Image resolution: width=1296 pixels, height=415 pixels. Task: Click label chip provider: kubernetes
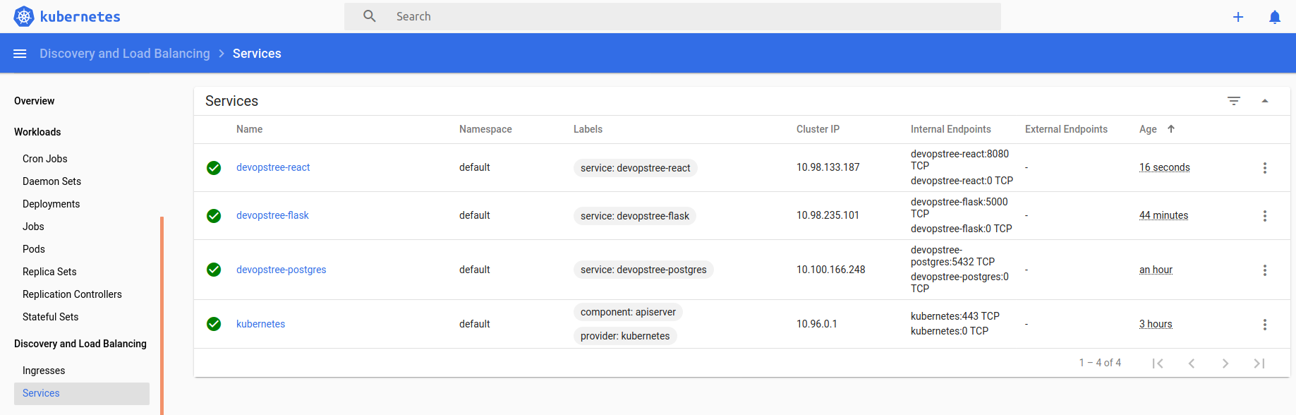pyautogui.click(x=625, y=336)
